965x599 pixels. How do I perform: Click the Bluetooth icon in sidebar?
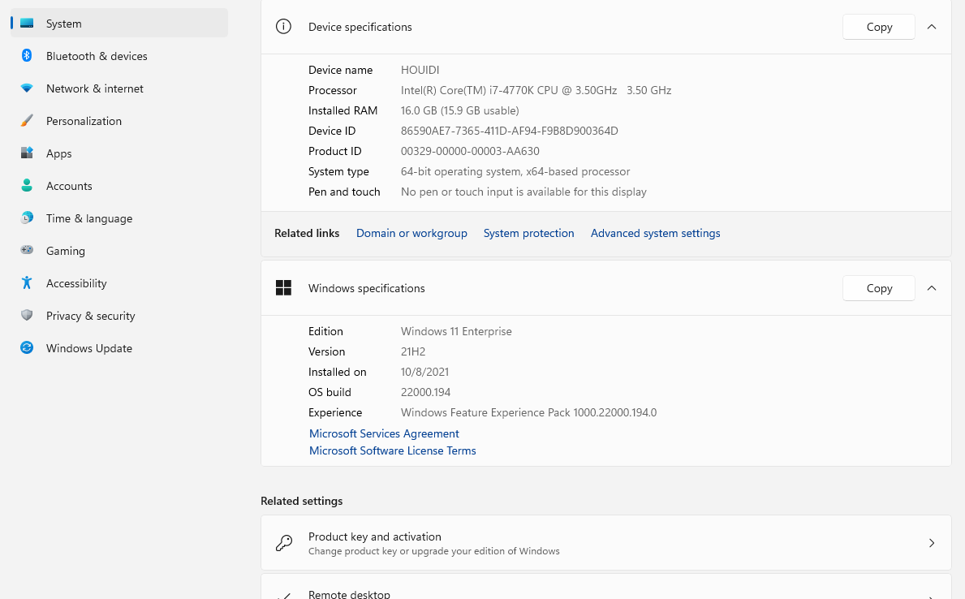coord(27,56)
